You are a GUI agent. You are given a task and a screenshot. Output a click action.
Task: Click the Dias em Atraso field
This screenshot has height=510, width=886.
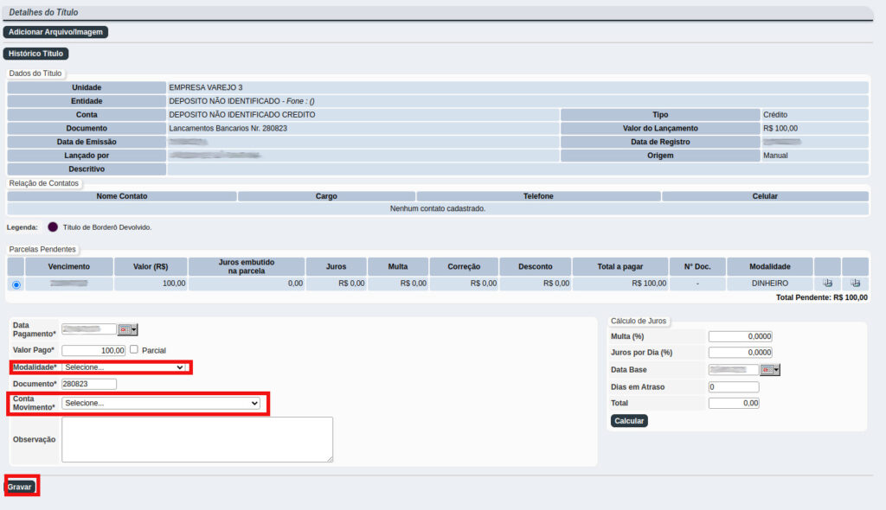click(x=733, y=386)
